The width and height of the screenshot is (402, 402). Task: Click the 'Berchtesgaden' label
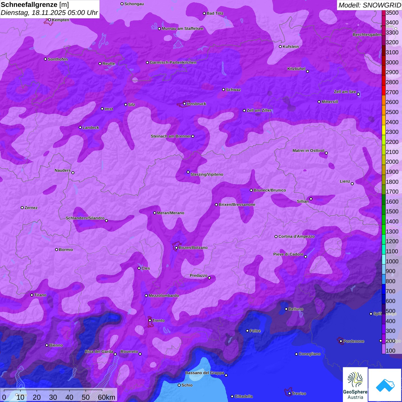(x=367, y=34)
